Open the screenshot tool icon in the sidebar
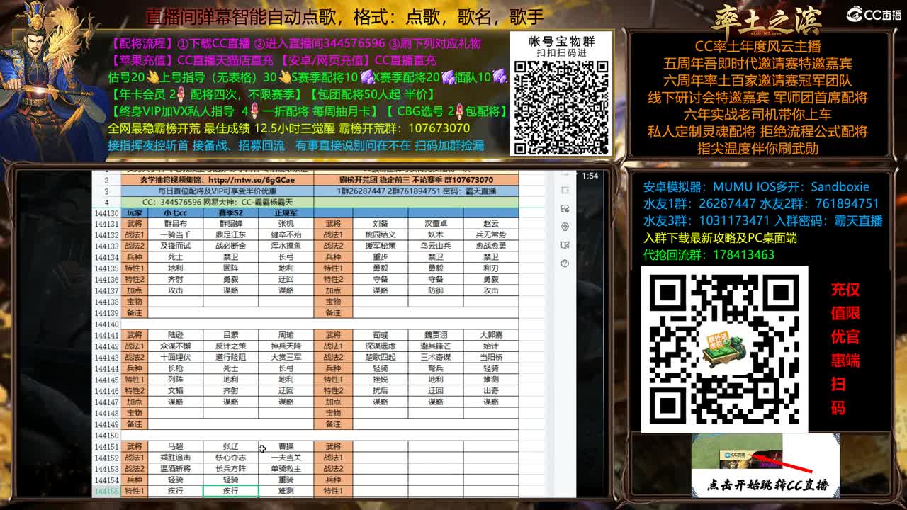 tap(565, 189)
